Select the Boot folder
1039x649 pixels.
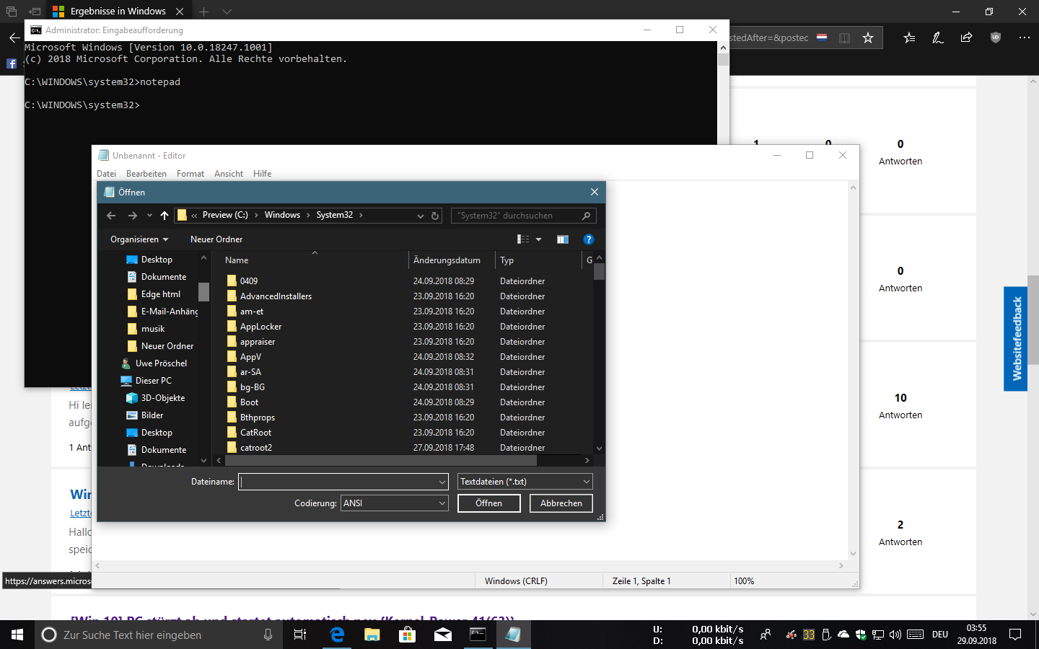pyautogui.click(x=249, y=402)
